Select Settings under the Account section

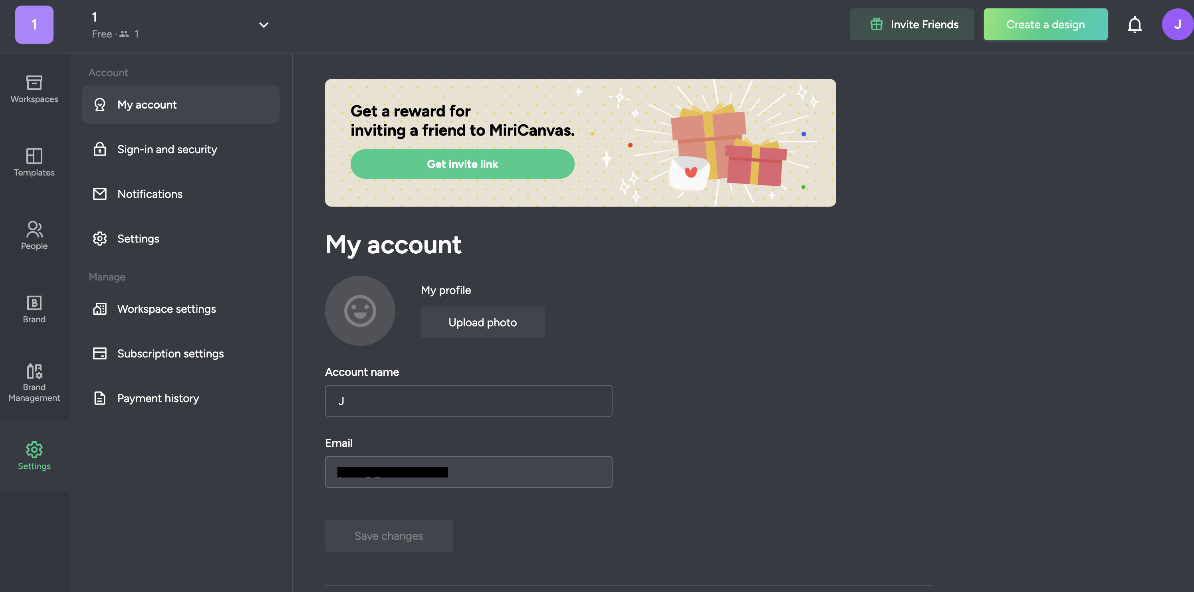pyautogui.click(x=138, y=239)
